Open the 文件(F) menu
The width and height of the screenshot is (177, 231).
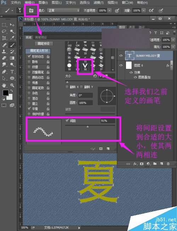[x=16, y=2]
